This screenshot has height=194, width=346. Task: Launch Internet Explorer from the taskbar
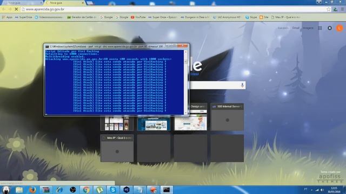(x=59, y=190)
